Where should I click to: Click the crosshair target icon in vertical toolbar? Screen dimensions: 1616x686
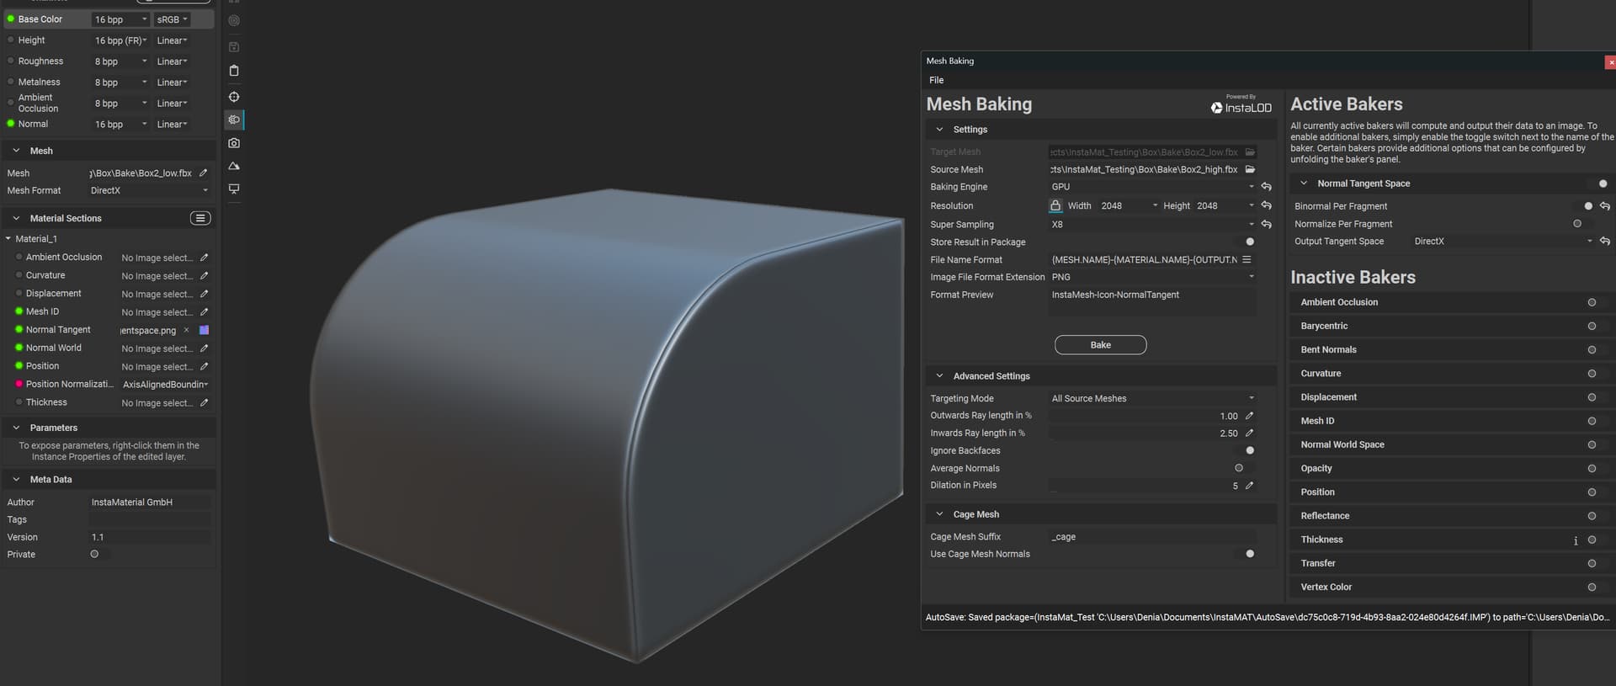[x=234, y=97]
